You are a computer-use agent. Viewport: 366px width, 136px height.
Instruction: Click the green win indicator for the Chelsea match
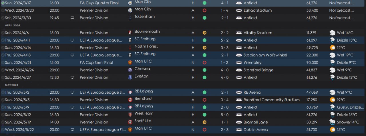[204, 70]
